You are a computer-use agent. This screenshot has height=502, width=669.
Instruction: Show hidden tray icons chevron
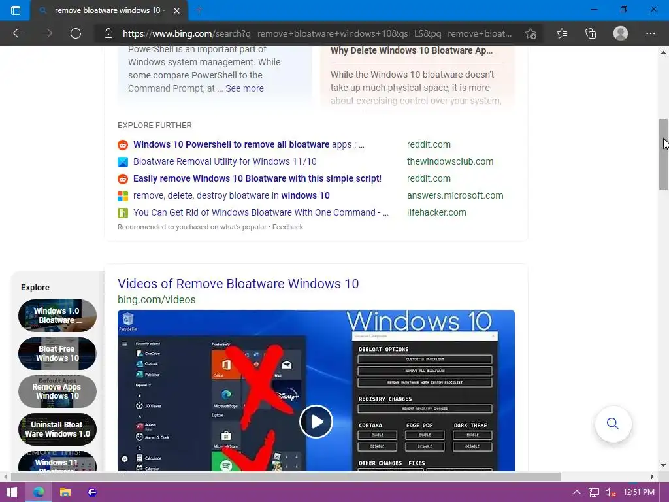click(576, 492)
